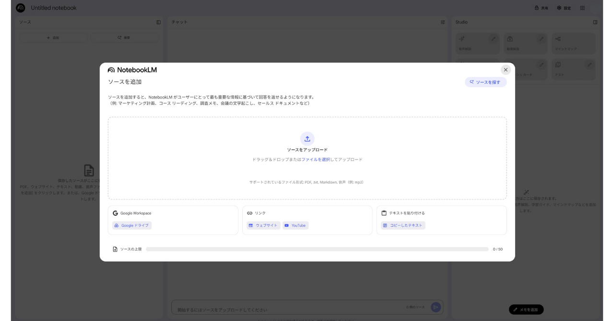
Task: Click the ソースの上限 progress bar
Action: (x=317, y=249)
